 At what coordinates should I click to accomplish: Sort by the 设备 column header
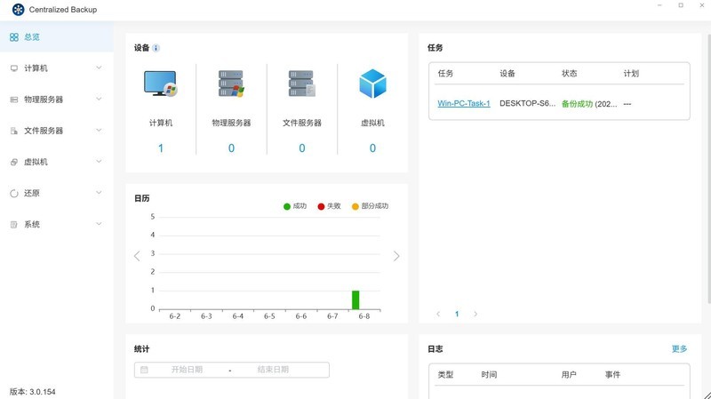pyautogui.click(x=507, y=74)
